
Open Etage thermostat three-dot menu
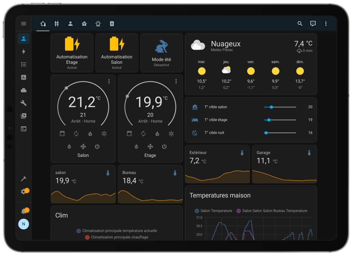(176, 81)
